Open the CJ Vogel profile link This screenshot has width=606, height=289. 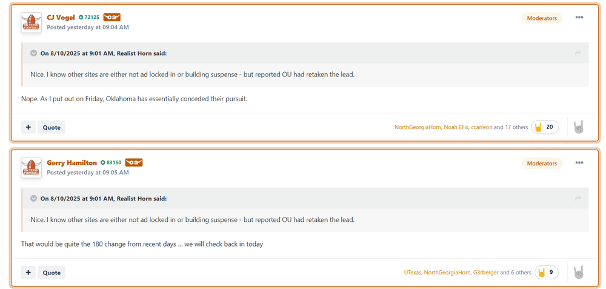click(61, 18)
